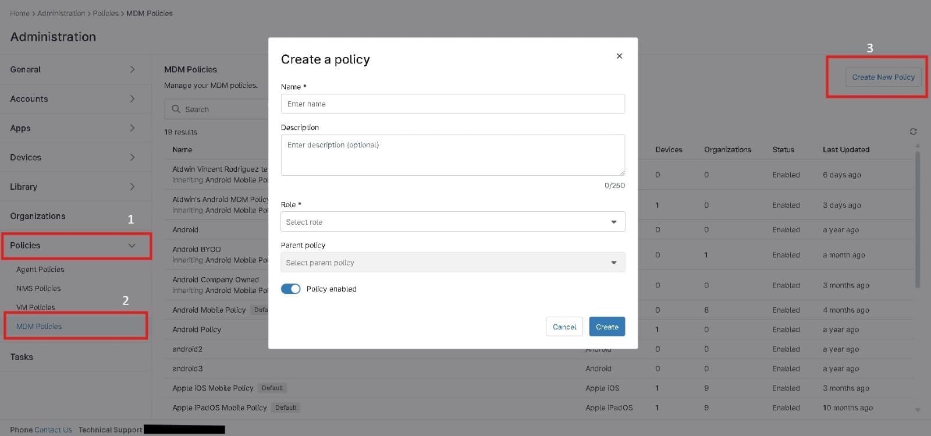Select Agent Policies in the sidebar
This screenshot has height=436, width=931.
pos(40,269)
